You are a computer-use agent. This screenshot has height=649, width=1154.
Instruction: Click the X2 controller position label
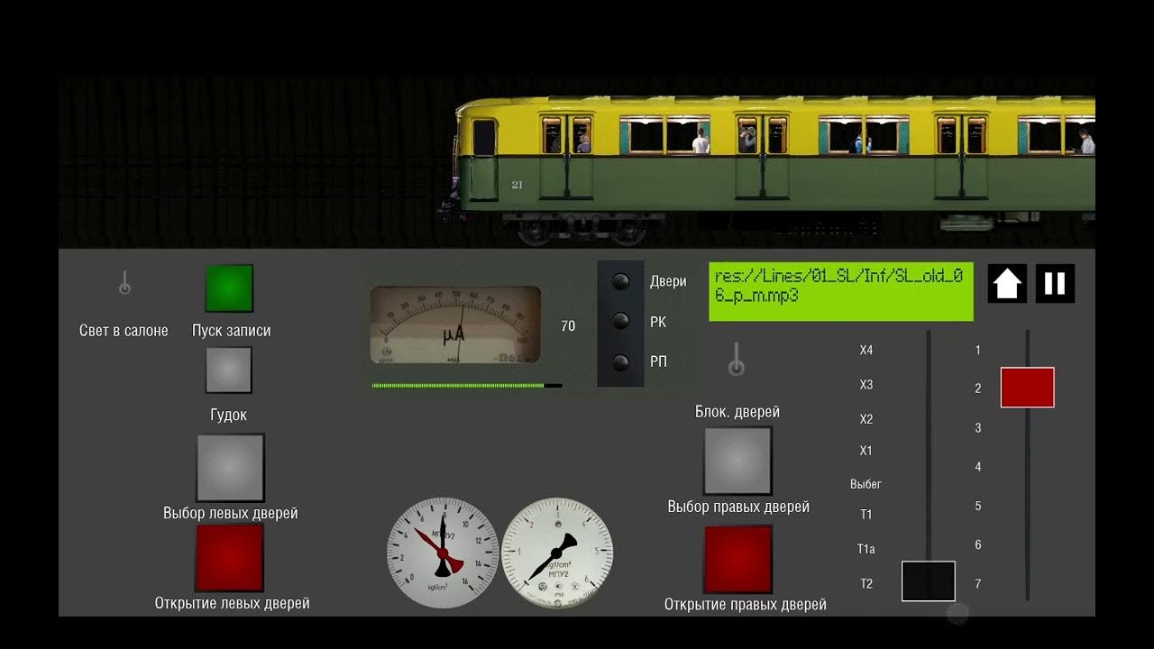point(866,419)
